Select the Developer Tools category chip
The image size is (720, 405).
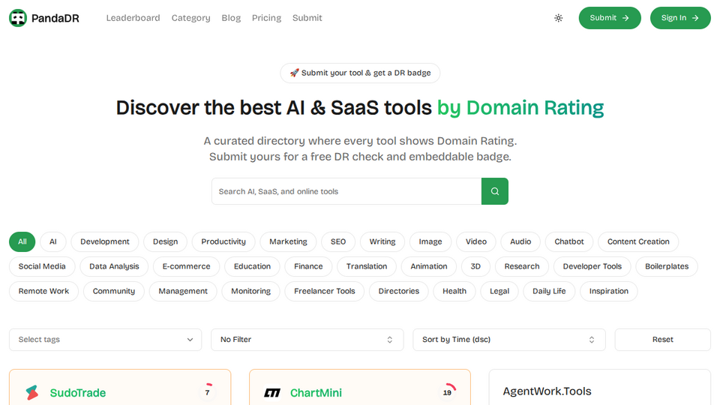592,266
